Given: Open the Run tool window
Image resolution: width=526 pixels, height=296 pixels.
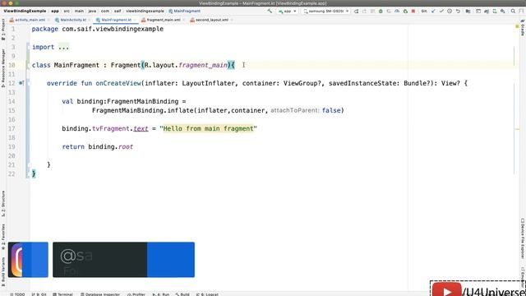Looking at the screenshot, I should coord(161,294).
